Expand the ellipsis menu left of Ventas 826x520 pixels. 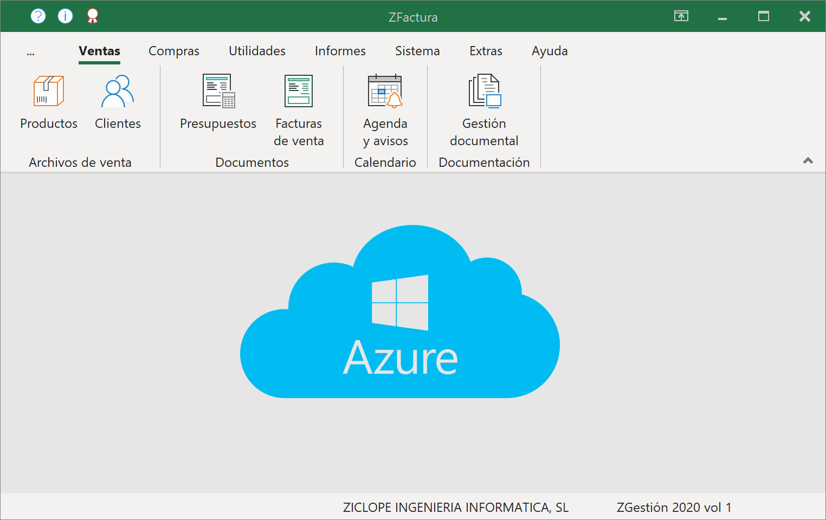coord(30,51)
